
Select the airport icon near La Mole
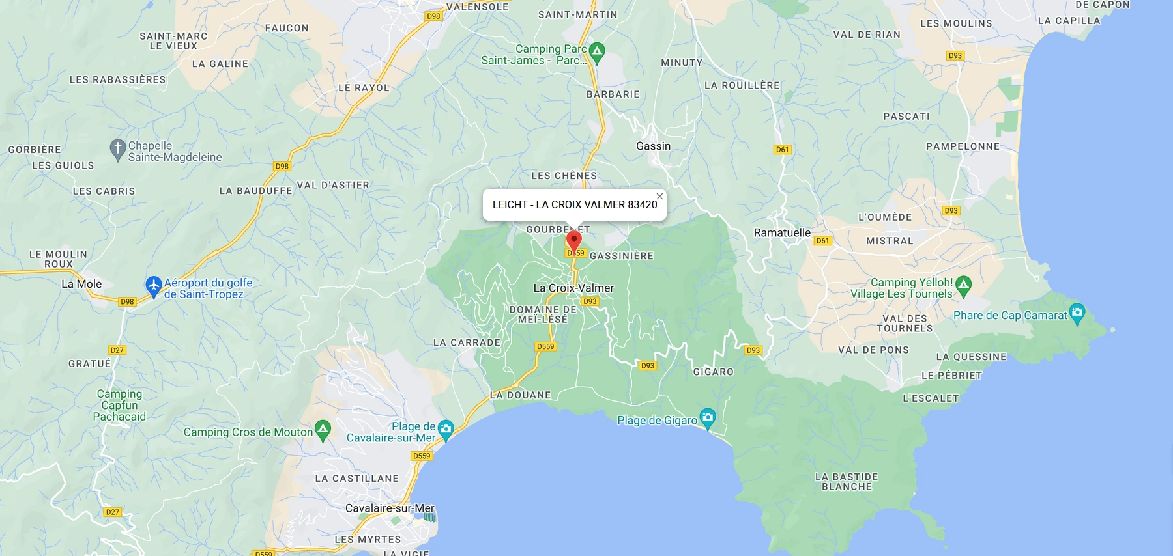tap(153, 286)
